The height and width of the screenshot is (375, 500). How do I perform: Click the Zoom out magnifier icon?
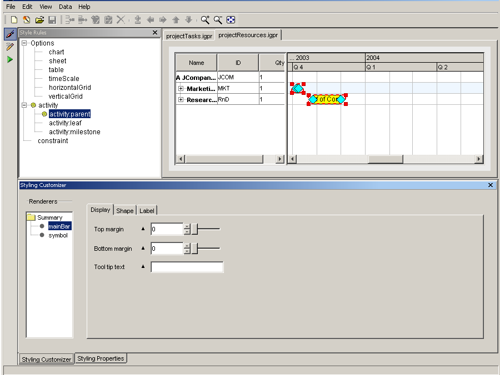coord(218,20)
